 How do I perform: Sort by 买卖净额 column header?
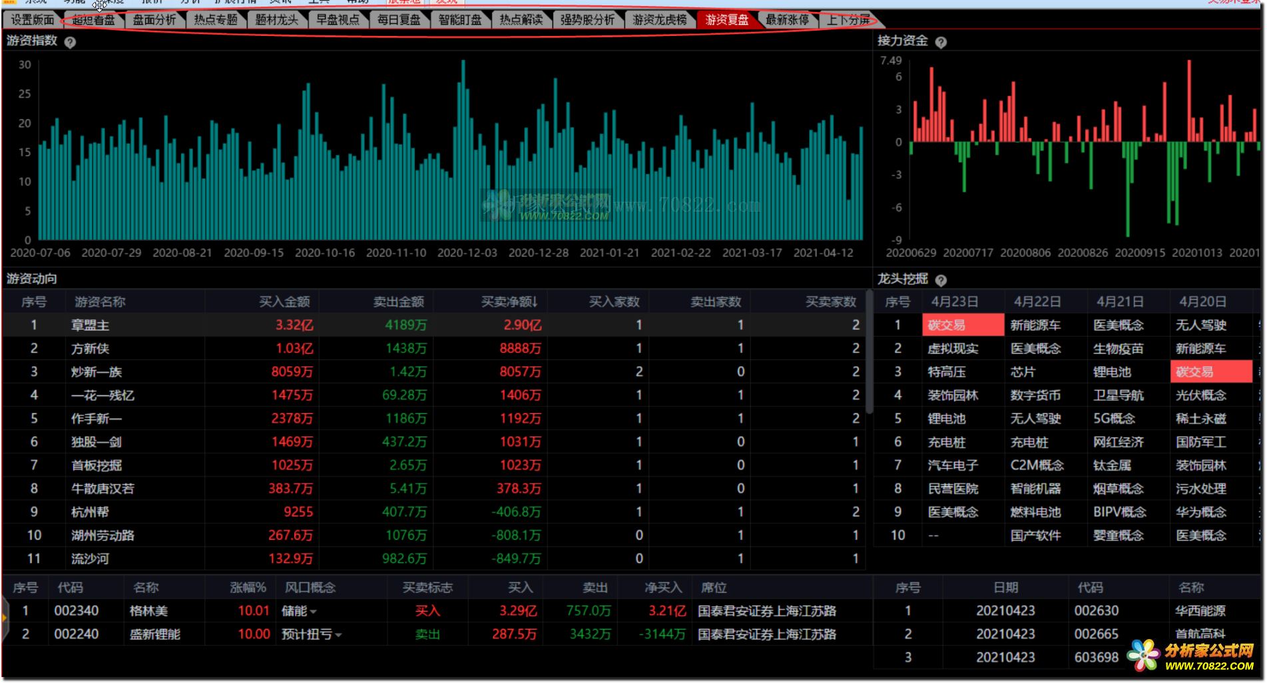[509, 302]
